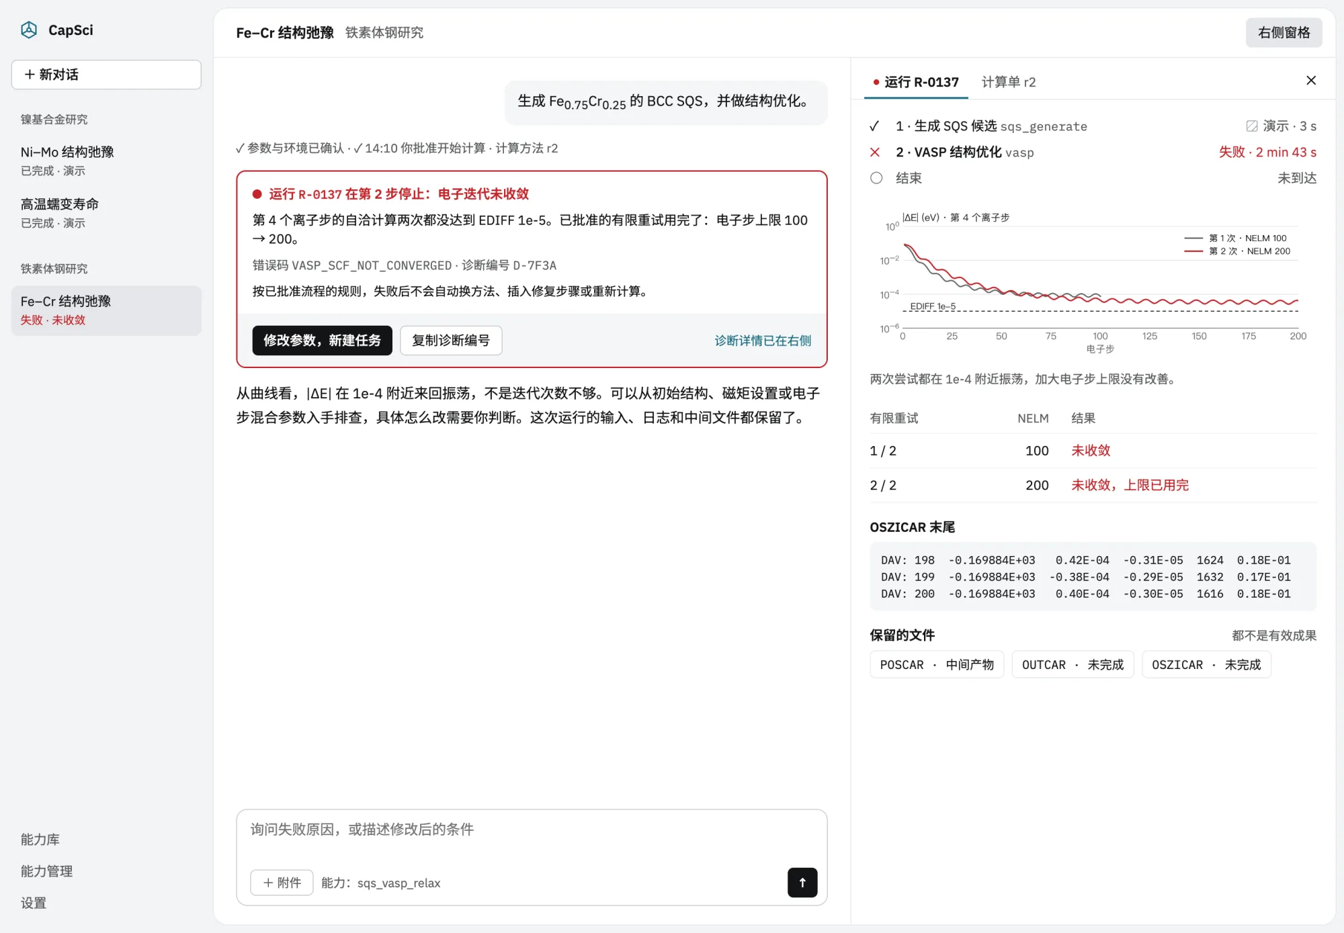The width and height of the screenshot is (1344, 933).
Task: Click the 能力: sqs_vasp_relax label
Action: coord(380,883)
